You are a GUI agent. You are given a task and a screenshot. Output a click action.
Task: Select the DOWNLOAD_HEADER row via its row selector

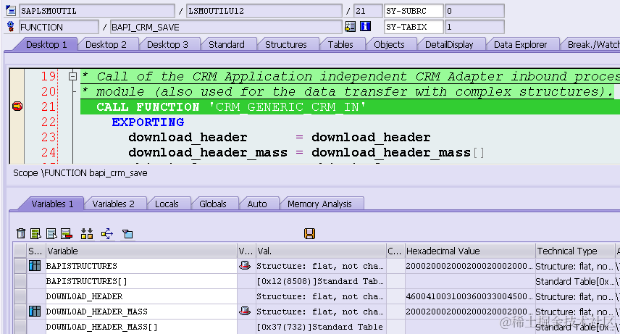pyautogui.click(x=20, y=296)
